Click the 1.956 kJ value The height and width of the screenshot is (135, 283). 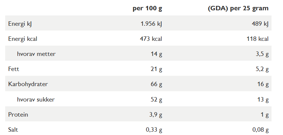click(151, 24)
